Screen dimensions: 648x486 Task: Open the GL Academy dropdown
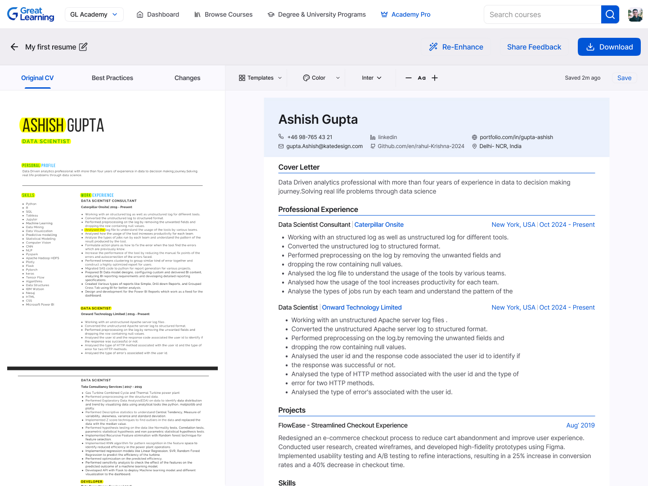pyautogui.click(x=94, y=14)
